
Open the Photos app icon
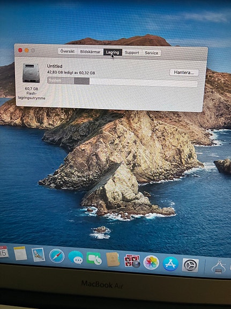tap(151, 262)
